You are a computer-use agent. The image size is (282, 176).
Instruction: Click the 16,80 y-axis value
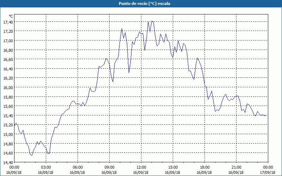coord(8,50)
